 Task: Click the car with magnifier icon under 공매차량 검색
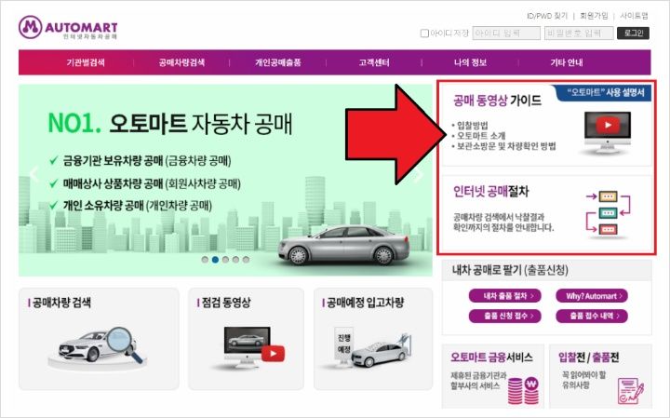(x=98, y=347)
